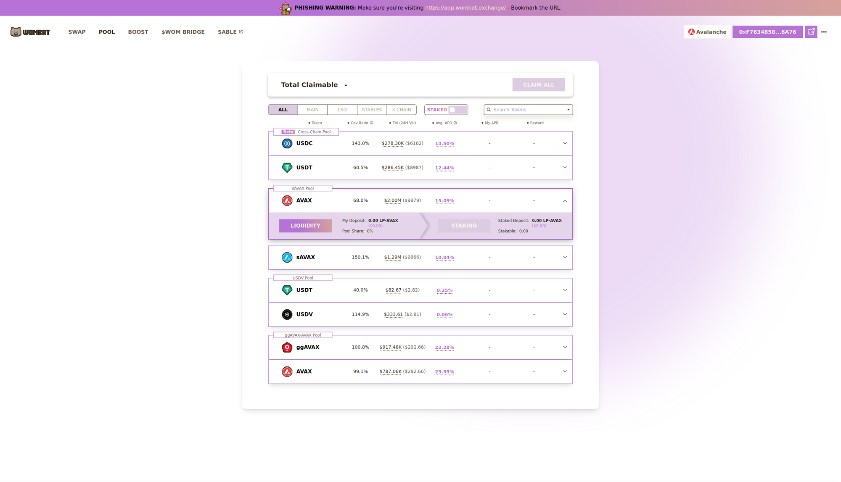Click the USDT token icon in USDV Pool
This screenshot has width=841, height=482.
coord(287,290)
